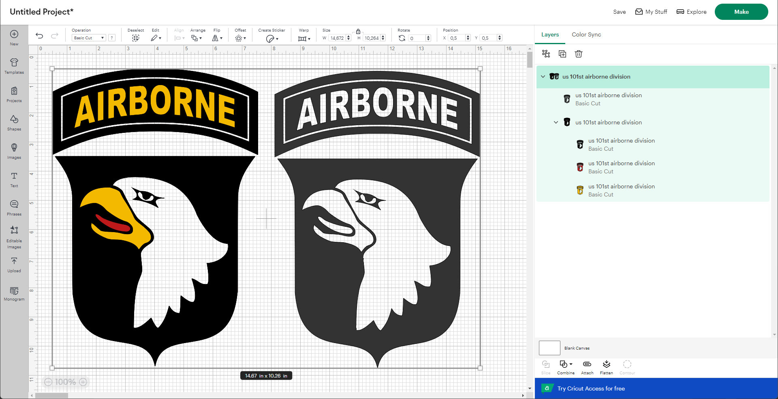
Task: Click the Blank Canvas color swatch
Action: [x=549, y=348]
